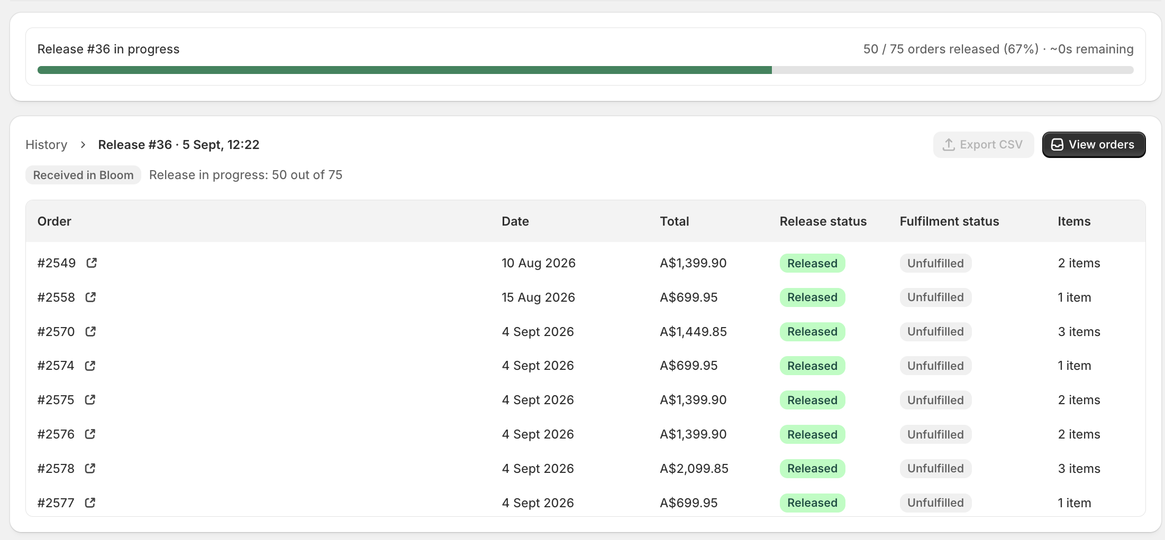Open order #2576 external link icon
1165x540 pixels.
90,434
